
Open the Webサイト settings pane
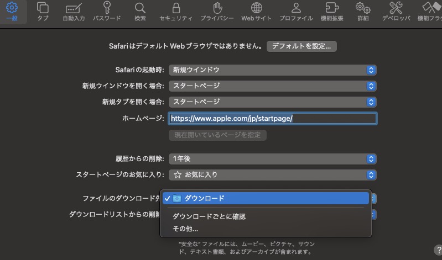pyautogui.click(x=256, y=11)
